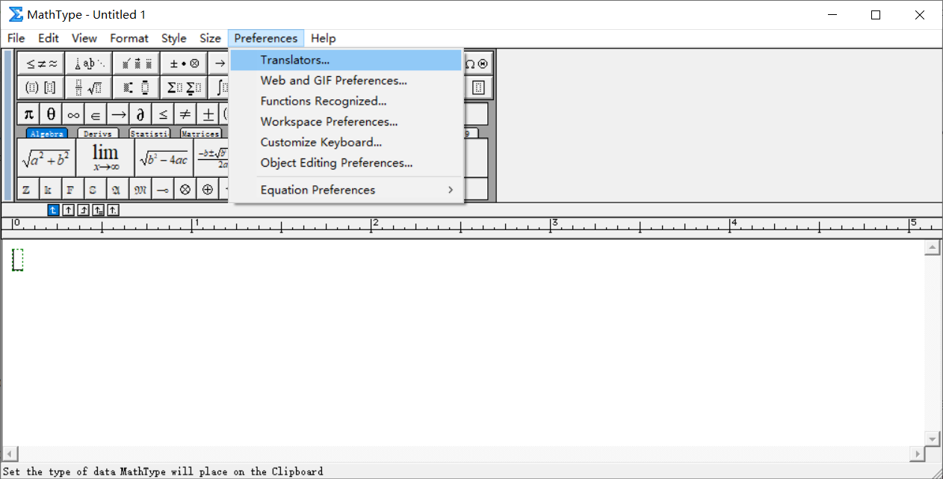Insert the not-equal symbol in small bar

185,114
